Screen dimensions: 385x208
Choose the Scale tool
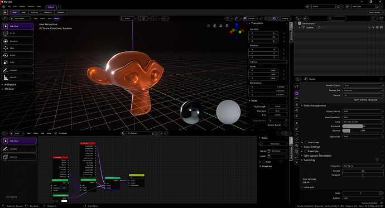18,62
